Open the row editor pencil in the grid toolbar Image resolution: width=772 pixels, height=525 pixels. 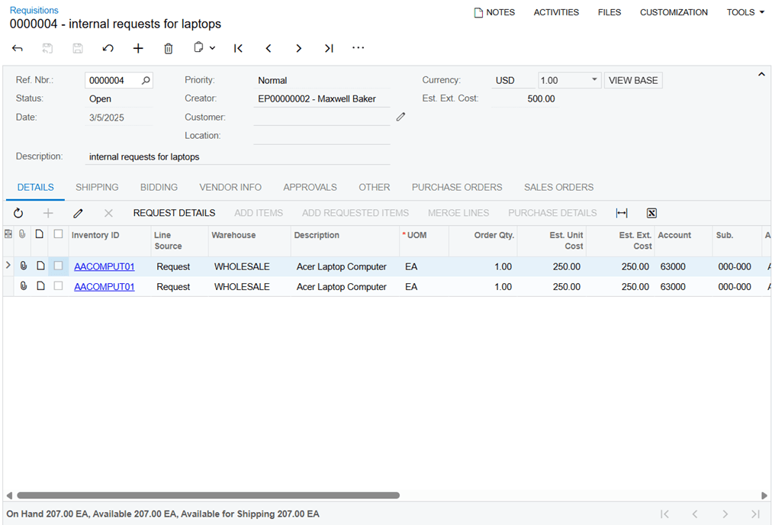click(x=78, y=213)
